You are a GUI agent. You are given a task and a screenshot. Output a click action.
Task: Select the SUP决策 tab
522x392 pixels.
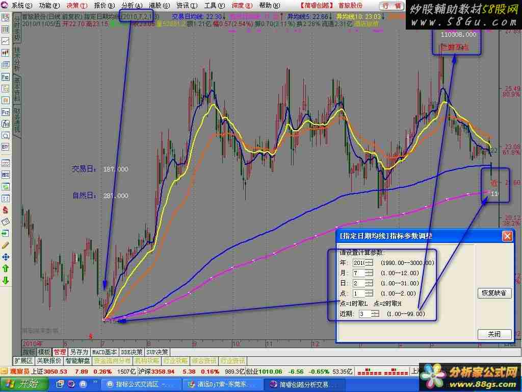[x=157, y=352]
